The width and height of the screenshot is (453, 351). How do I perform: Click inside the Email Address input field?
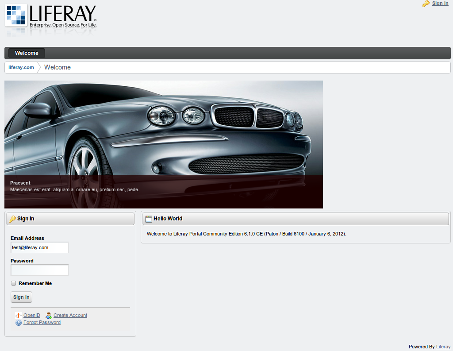[39, 247]
